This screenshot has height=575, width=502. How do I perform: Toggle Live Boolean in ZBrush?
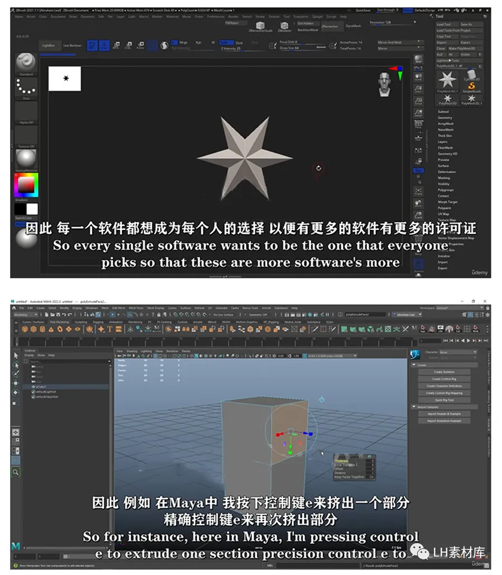tap(73, 46)
